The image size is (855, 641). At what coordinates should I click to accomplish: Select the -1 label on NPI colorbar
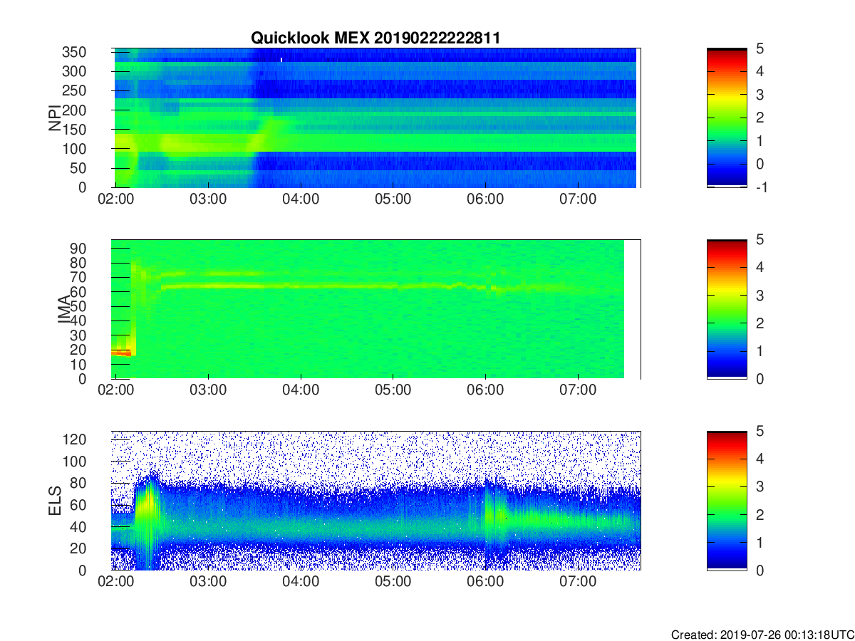(x=761, y=187)
